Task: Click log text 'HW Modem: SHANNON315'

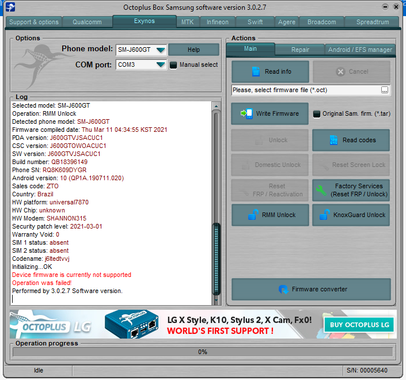Action: 49,218
